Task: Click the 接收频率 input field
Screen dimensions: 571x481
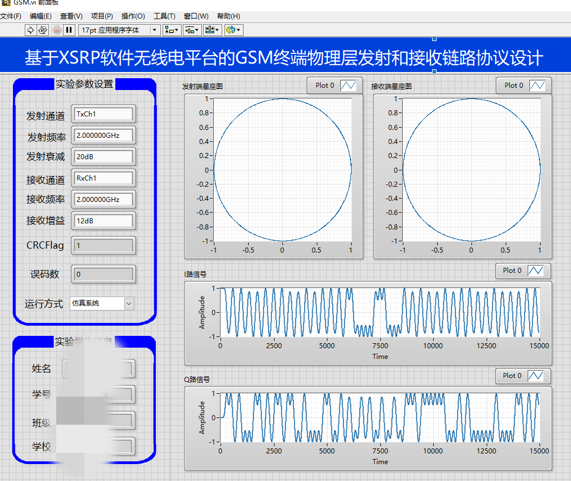Action: click(104, 200)
